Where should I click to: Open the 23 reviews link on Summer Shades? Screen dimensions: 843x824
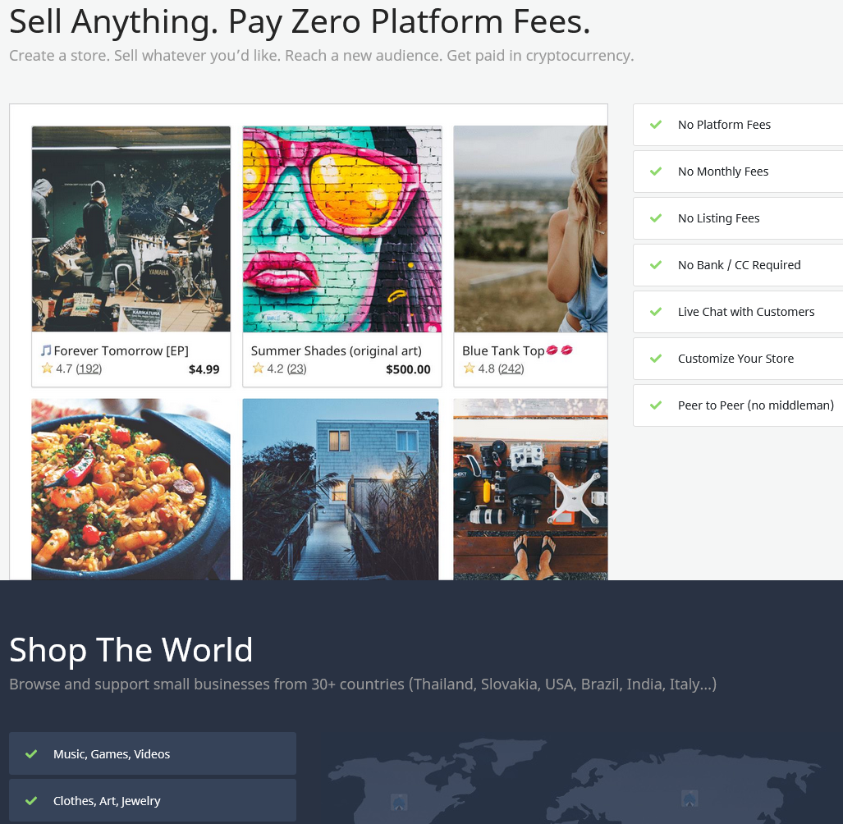297,369
